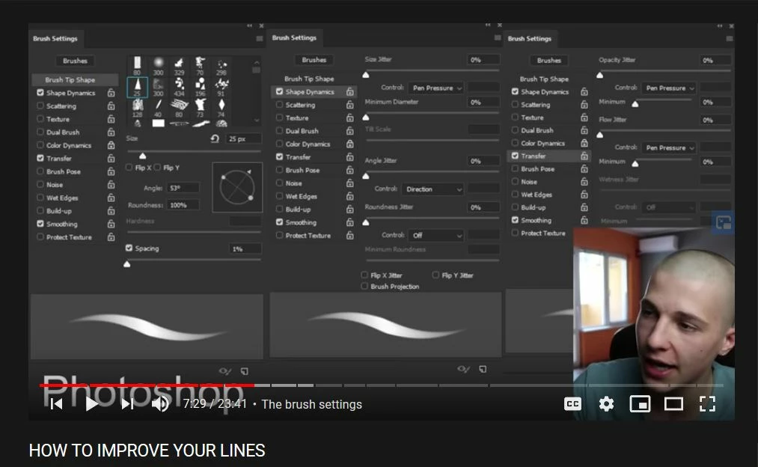Open Flow Jitter Control Pen Pressure dropdown
Image resolution: width=758 pixels, height=467 pixels.
click(x=669, y=148)
